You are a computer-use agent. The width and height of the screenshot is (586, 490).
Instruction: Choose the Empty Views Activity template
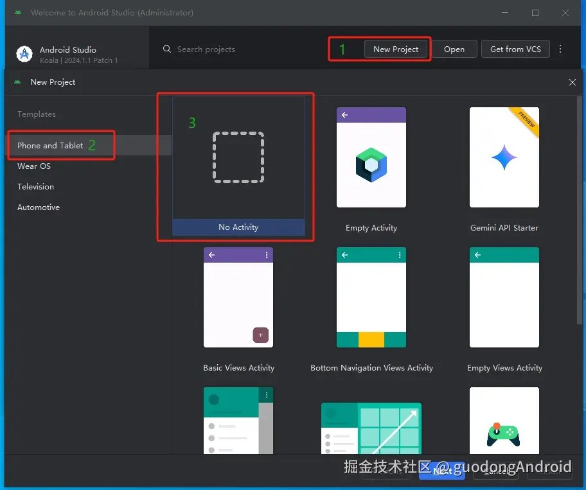coord(504,297)
